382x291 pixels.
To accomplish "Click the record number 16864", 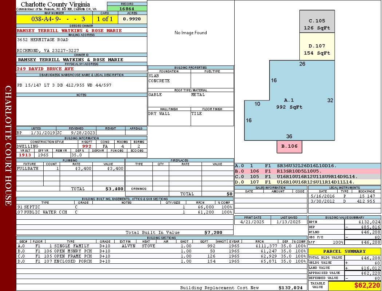I will point(127,8).
